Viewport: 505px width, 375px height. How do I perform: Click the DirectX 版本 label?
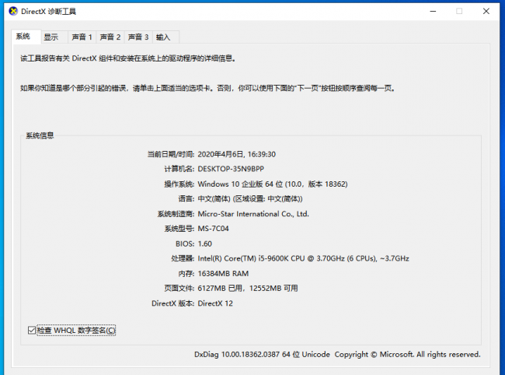coord(173,303)
